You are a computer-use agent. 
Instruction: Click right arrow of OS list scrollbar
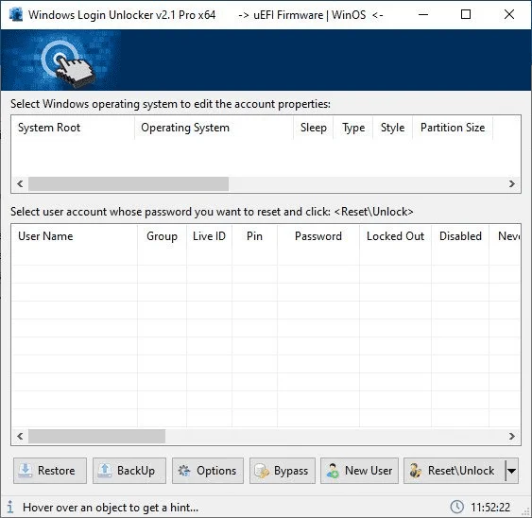[x=512, y=184]
